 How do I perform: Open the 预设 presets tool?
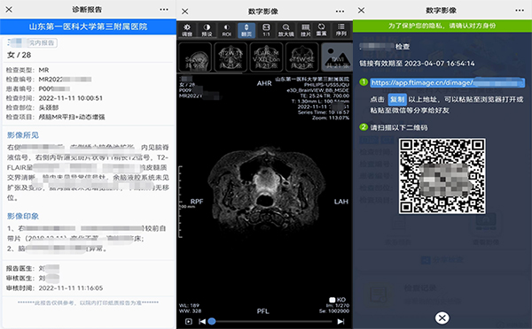click(207, 30)
